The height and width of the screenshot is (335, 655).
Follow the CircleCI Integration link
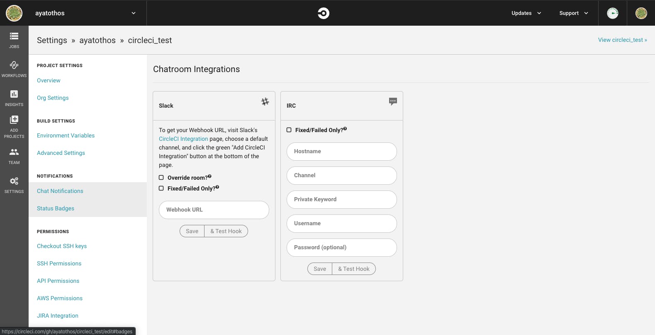[183, 139]
